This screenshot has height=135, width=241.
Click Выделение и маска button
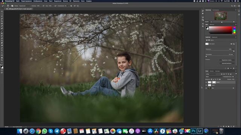point(227,60)
